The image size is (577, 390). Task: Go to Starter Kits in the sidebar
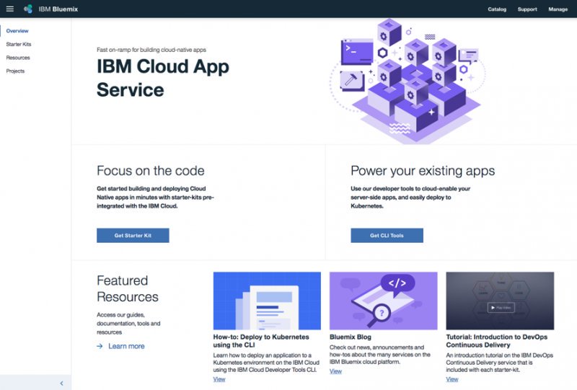click(19, 44)
